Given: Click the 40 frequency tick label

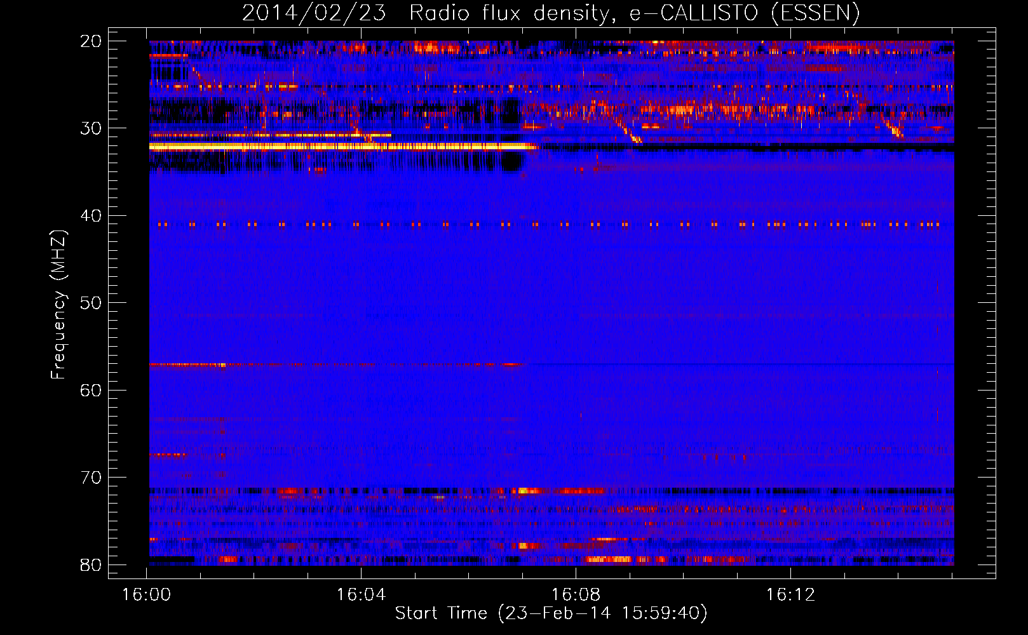Looking at the screenshot, I should 91,216.
